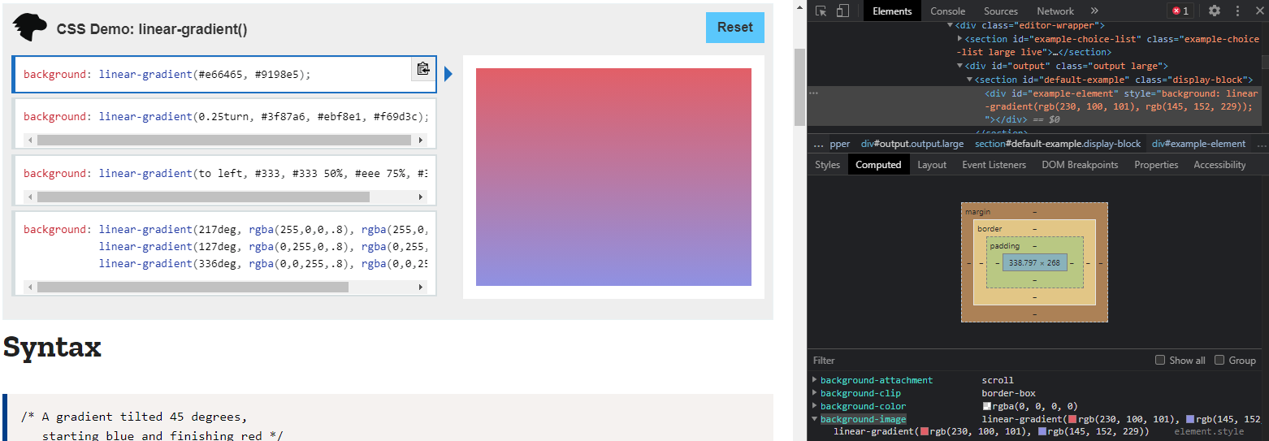This screenshot has width=1269, height=441.
Task: Collapse the background-image computed property
Action: [815, 419]
